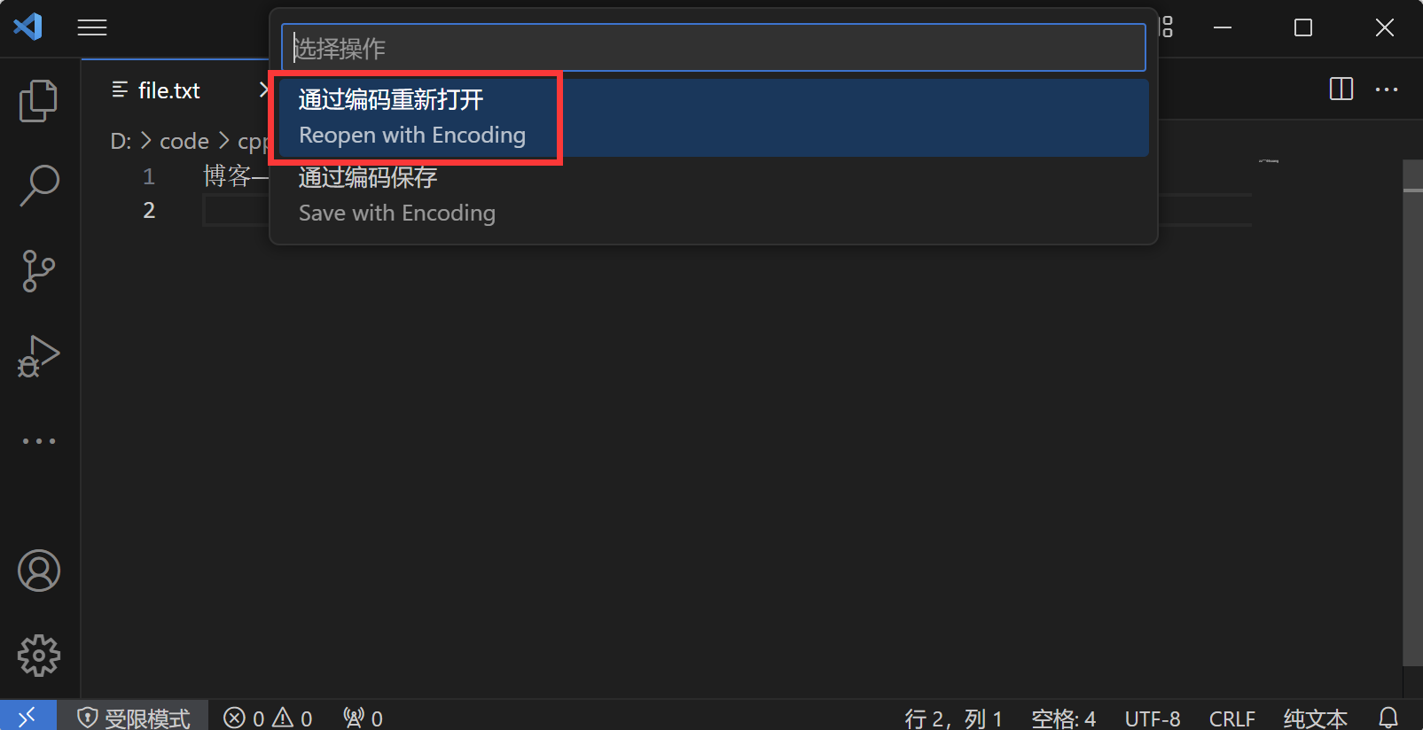Screen dimensions: 1423x730
Task: Open the Run and Debug view
Action: click(x=38, y=356)
